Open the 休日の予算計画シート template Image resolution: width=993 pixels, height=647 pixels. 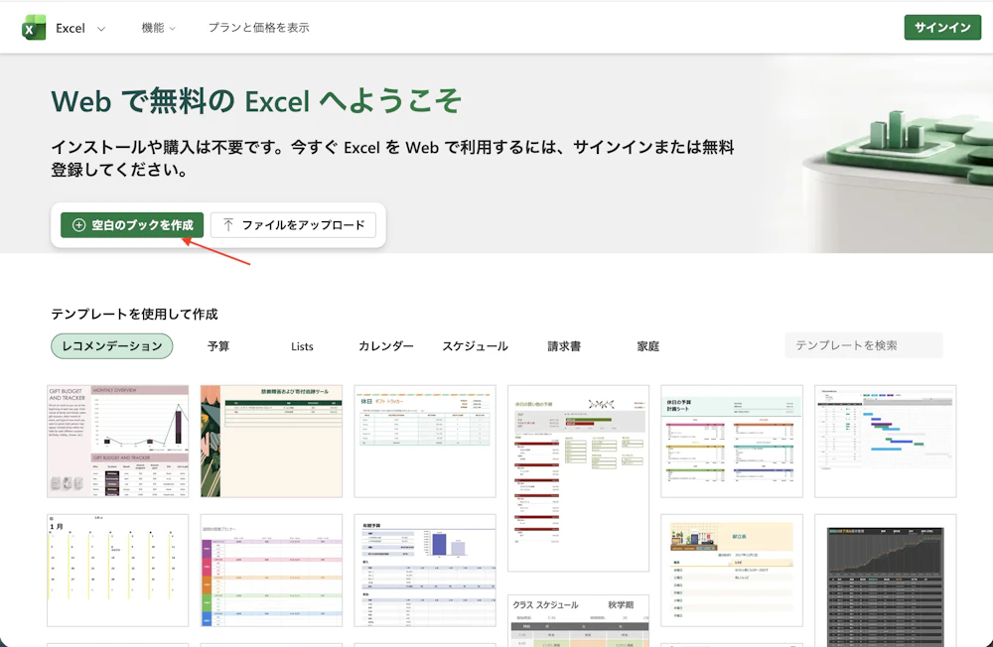pos(732,442)
